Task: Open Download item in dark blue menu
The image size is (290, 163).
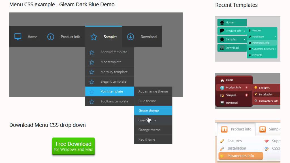Action: click(x=148, y=37)
